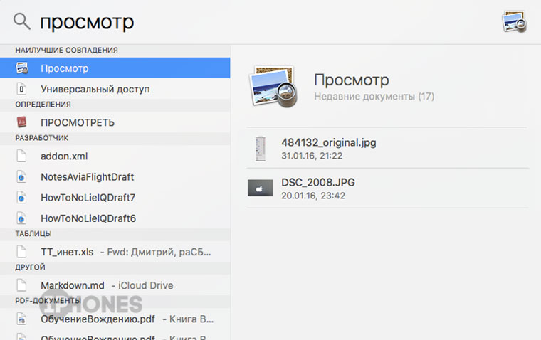Viewport: 541px width, 340px height.
Task: Open recent document DSC_2008.JPG
Action: coord(387,188)
